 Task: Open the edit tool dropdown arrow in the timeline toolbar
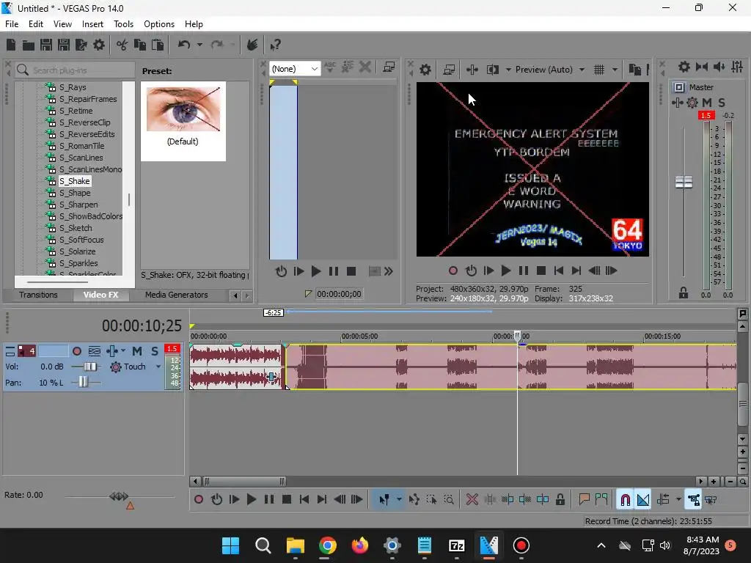[x=399, y=500]
